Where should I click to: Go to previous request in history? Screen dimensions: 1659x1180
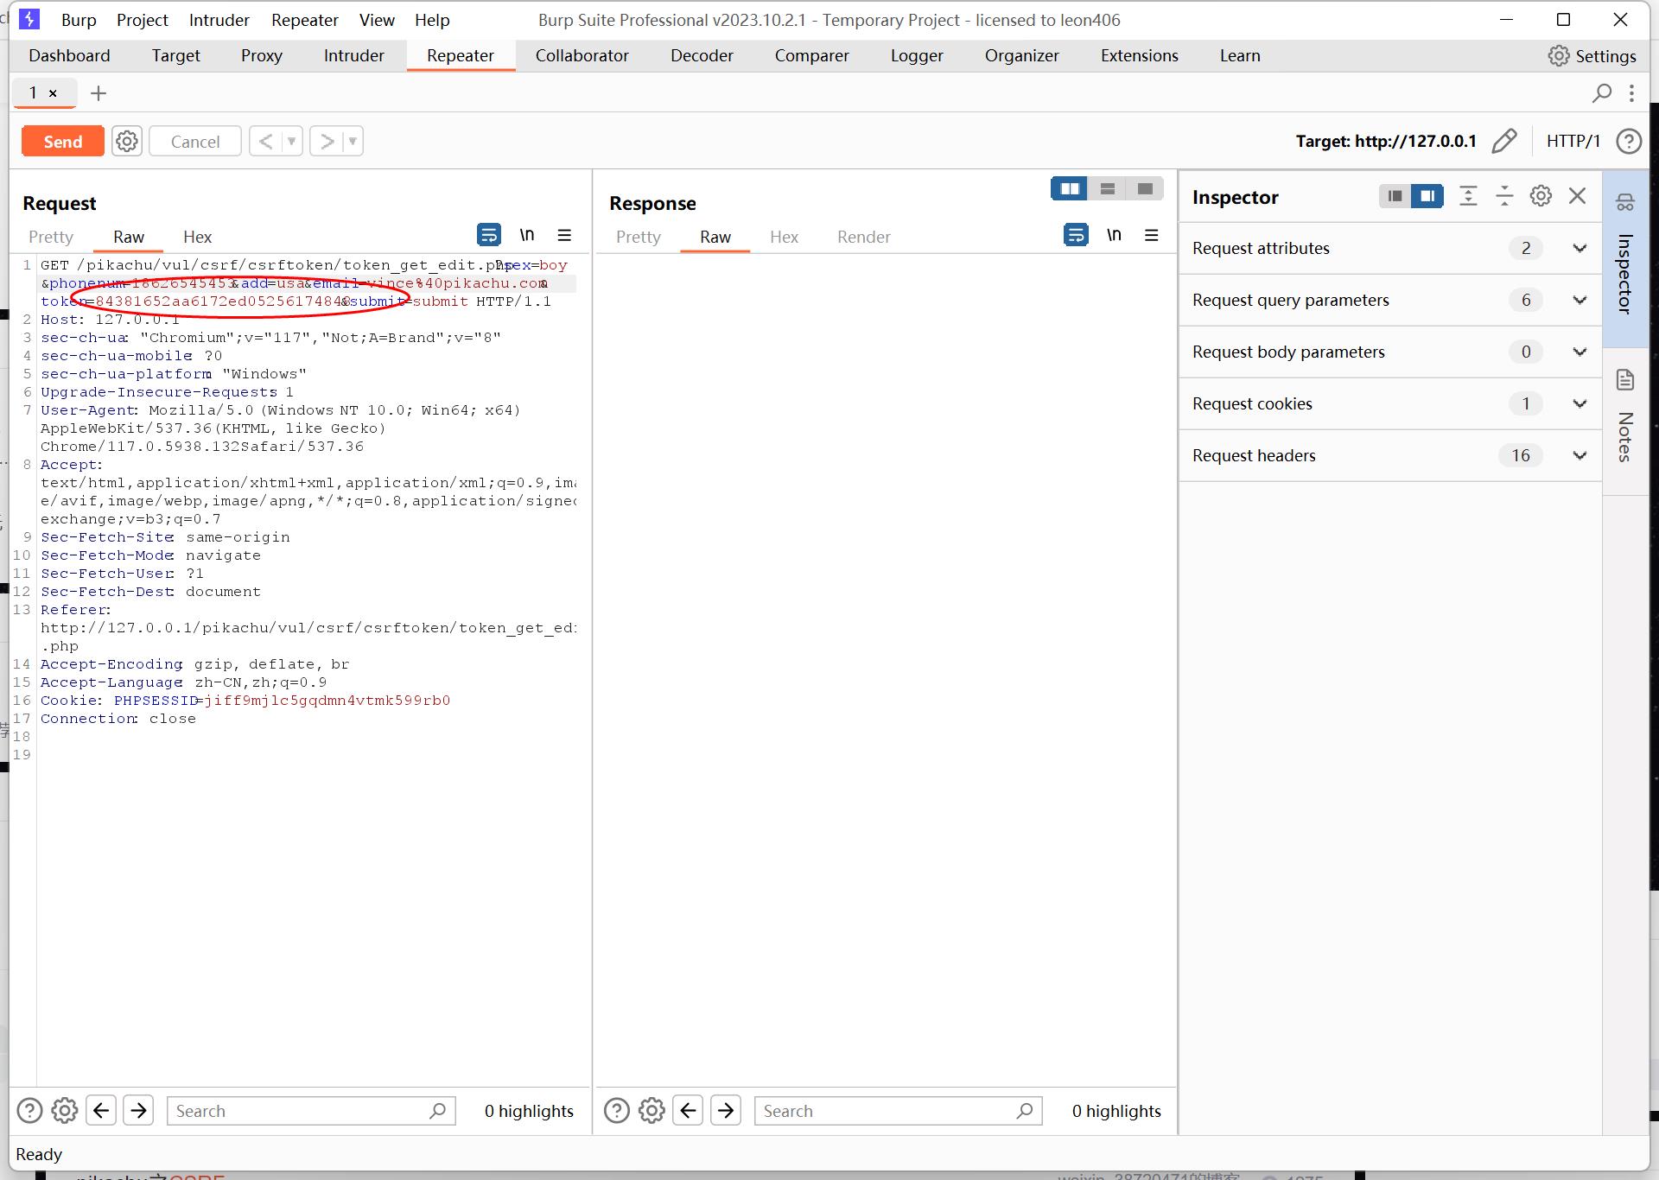click(x=265, y=141)
